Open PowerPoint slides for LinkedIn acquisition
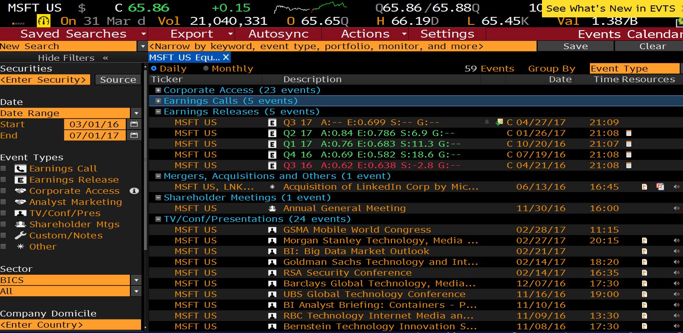This screenshot has height=333, width=683. pyautogui.click(x=660, y=187)
